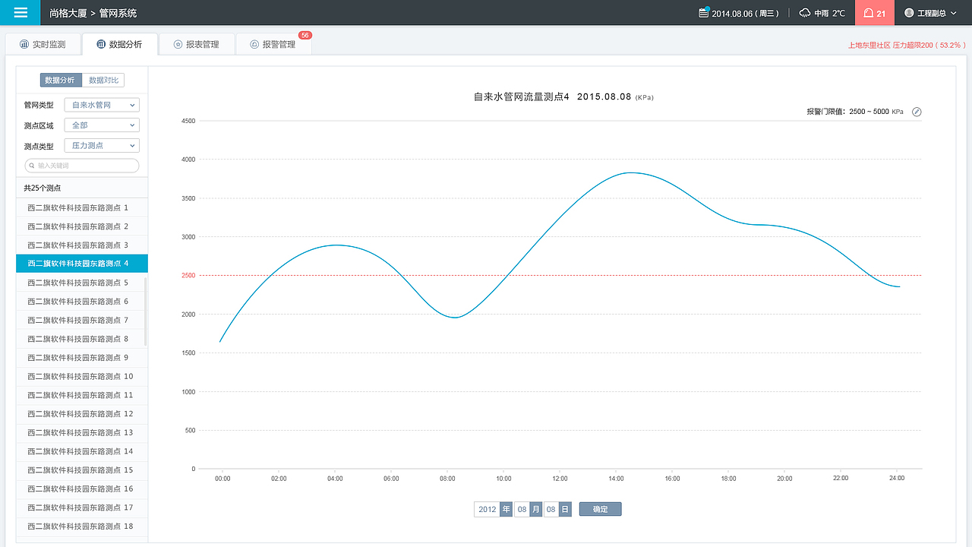
Task: Select 西二旗软件科技园东路测点 13
Action: pos(82,433)
